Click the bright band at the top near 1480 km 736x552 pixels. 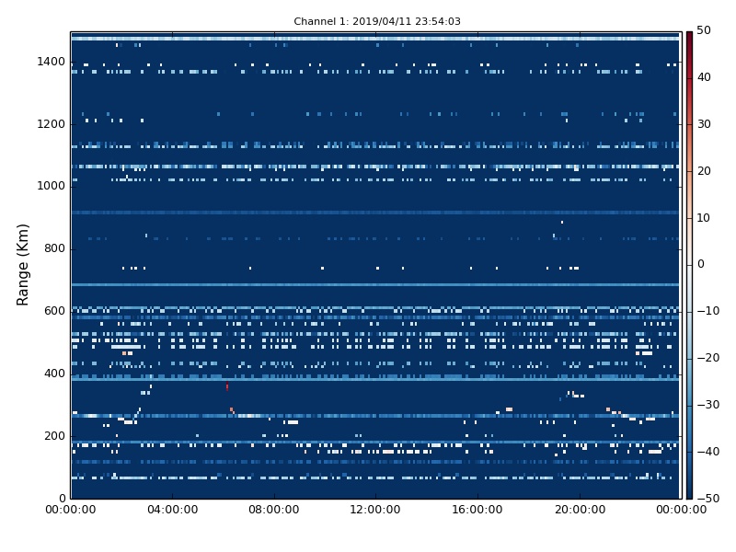pyautogui.click(x=375, y=38)
